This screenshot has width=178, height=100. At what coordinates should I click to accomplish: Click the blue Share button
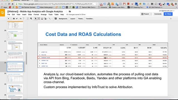[x=168, y=14]
